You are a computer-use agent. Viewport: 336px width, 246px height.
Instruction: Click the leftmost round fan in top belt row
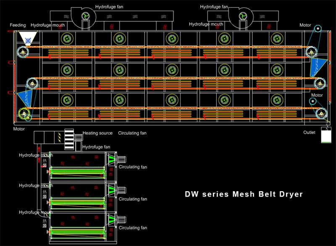pos(66,39)
